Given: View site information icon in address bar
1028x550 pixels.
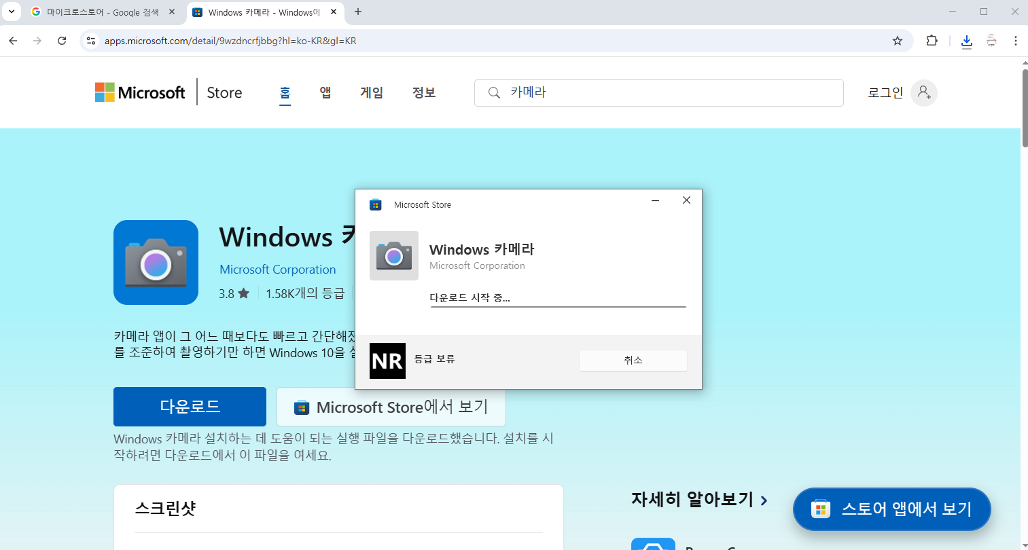Looking at the screenshot, I should click(x=91, y=41).
